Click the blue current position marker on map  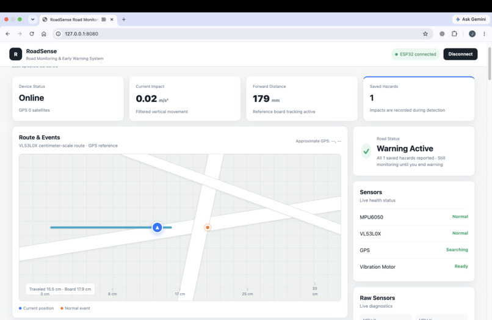click(x=157, y=227)
